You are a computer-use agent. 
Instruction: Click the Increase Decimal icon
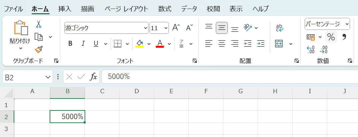(x=310, y=50)
